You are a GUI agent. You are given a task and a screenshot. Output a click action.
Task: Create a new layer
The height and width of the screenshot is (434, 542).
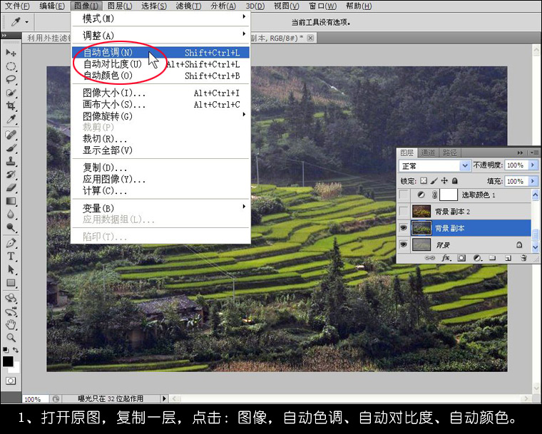point(508,258)
